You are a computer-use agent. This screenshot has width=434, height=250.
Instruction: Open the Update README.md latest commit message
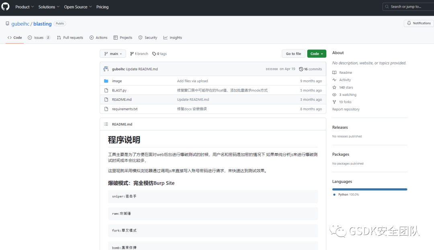pyautogui.click(x=142, y=69)
